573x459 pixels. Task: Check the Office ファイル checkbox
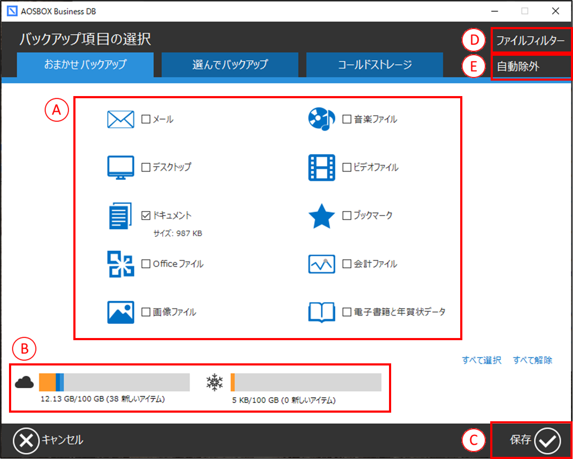146,263
